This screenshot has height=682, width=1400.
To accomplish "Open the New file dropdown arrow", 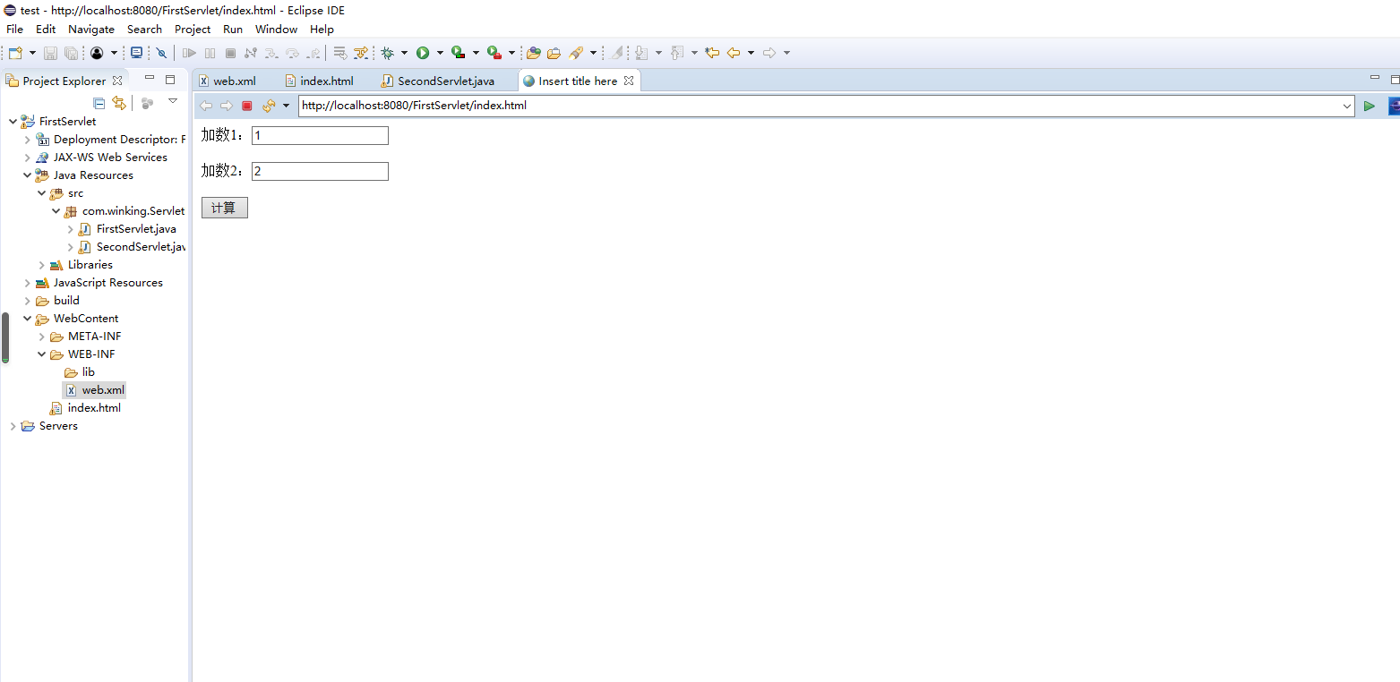I will click(32, 53).
